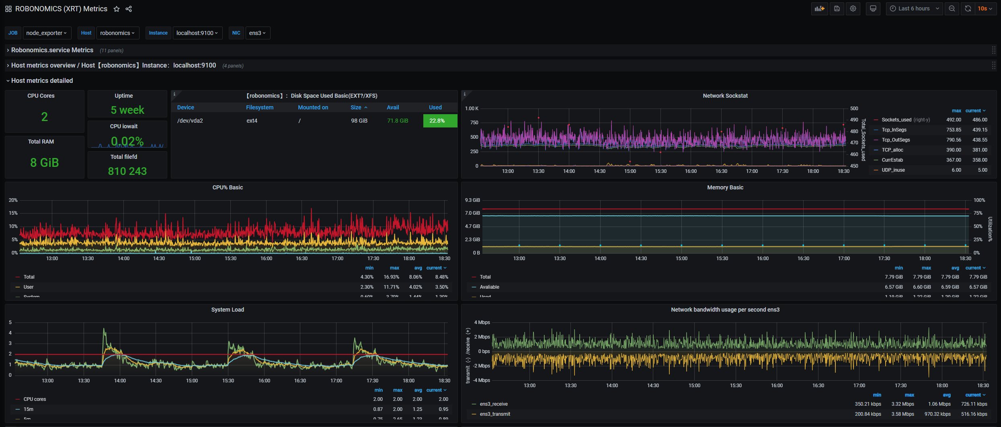Collapse the Host metrics detailed row
This screenshot has height=427, width=1001.
(x=42, y=81)
